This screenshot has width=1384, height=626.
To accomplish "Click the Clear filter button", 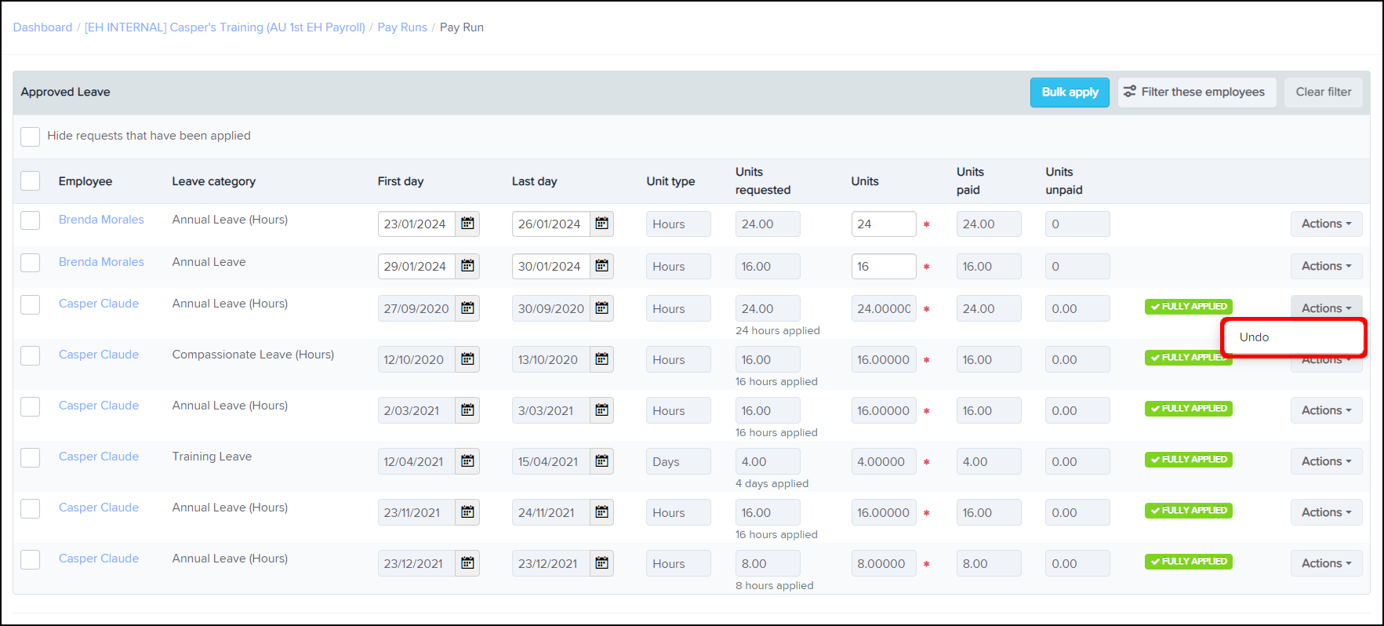I will point(1323,92).
